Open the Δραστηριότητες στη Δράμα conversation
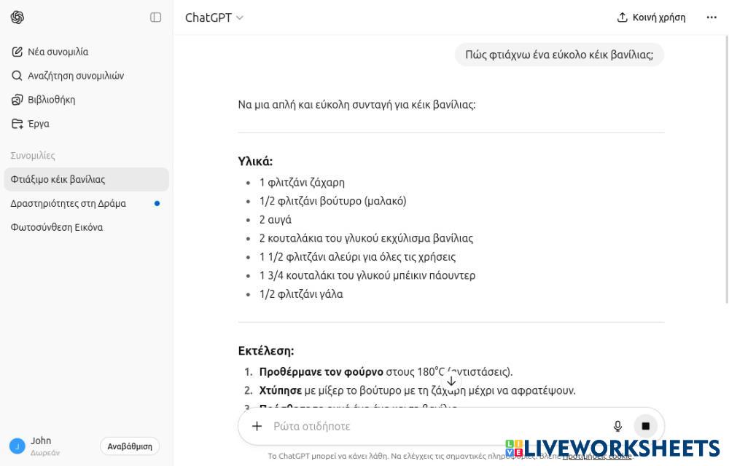 69,203
